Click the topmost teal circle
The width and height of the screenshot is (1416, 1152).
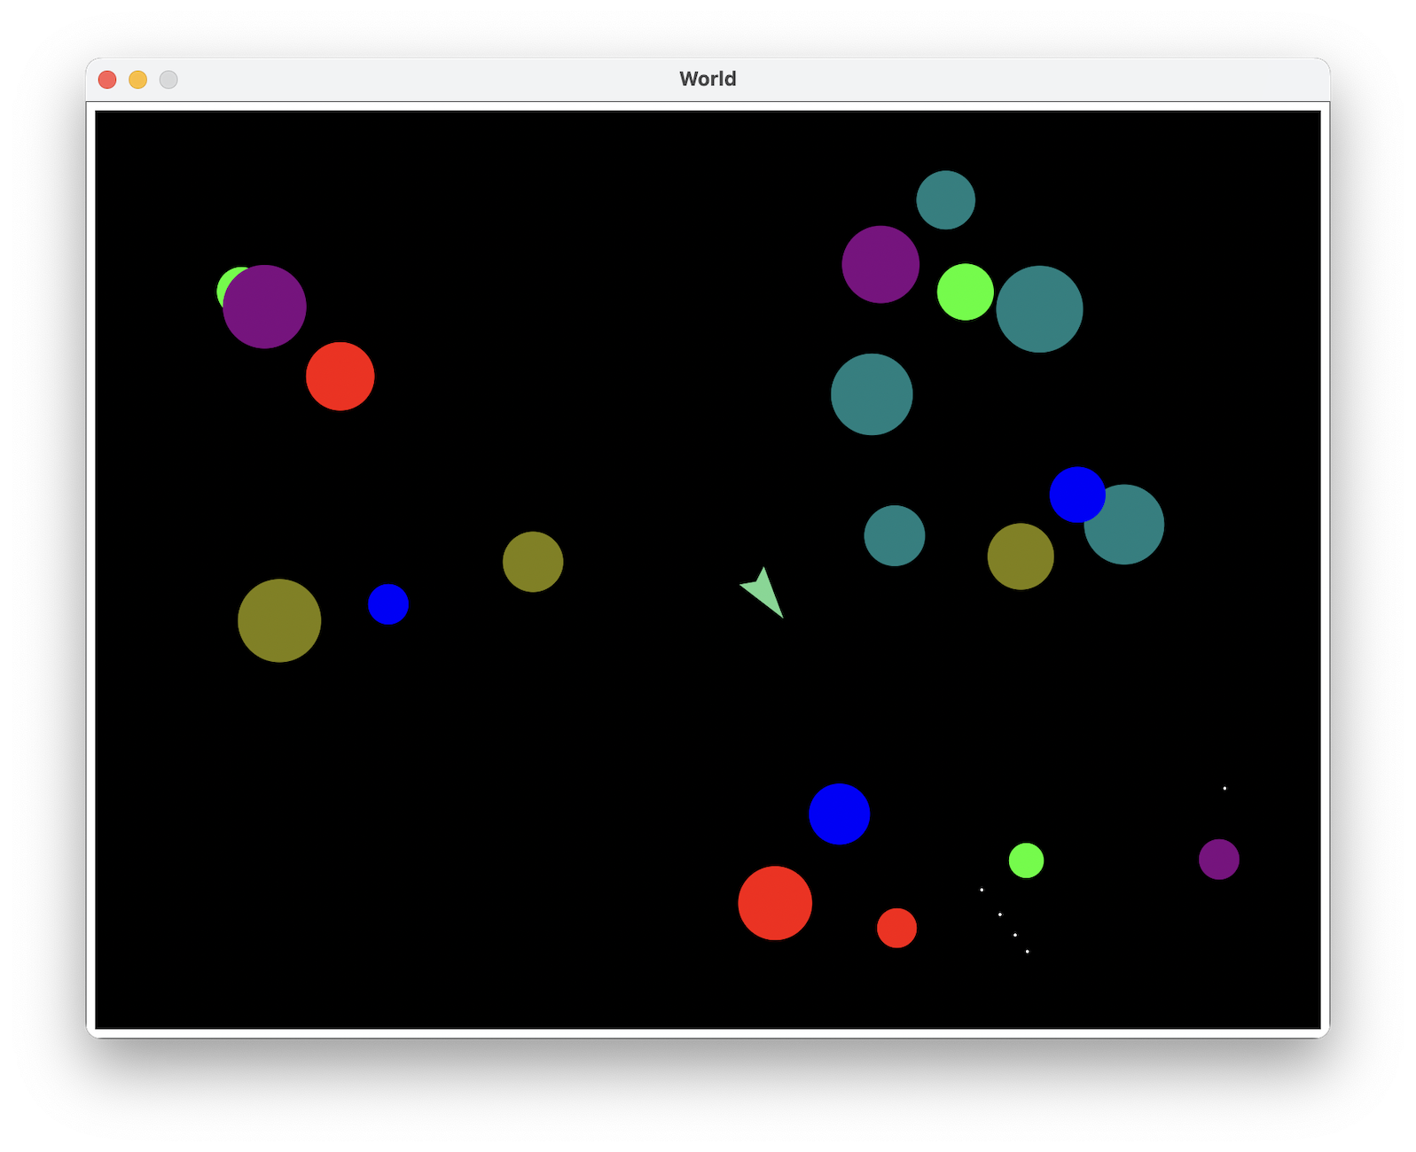(945, 200)
